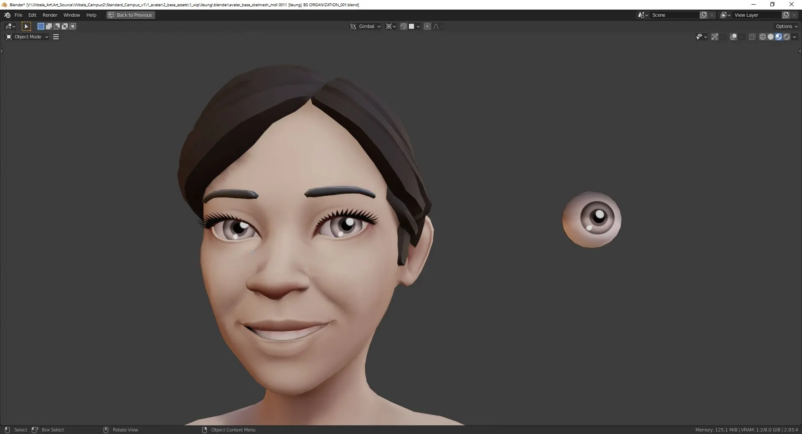Image resolution: width=802 pixels, height=434 pixels.
Task: Open the Object Mode dropdown
Action: pyautogui.click(x=27, y=37)
